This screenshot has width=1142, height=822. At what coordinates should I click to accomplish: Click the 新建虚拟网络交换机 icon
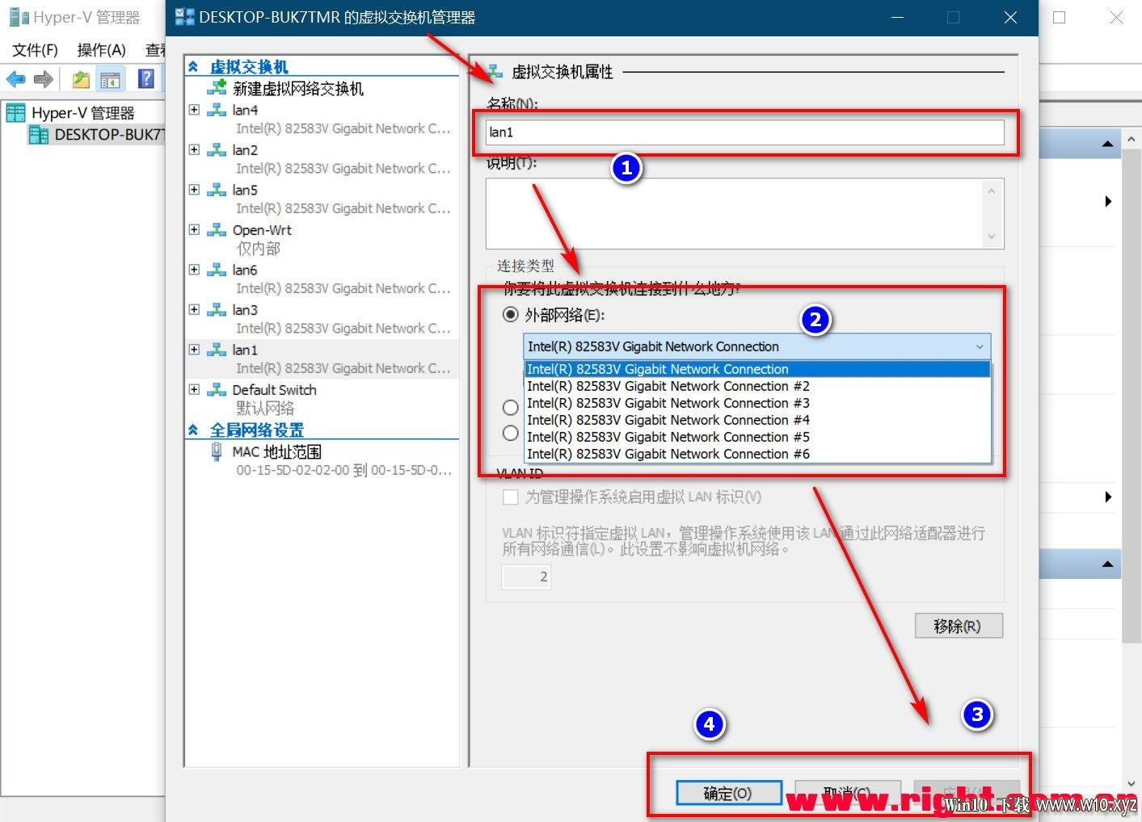(x=217, y=88)
